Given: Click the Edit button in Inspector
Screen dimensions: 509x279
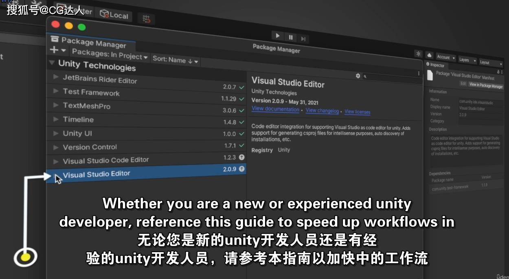Looking at the screenshot, I should tap(463, 83).
